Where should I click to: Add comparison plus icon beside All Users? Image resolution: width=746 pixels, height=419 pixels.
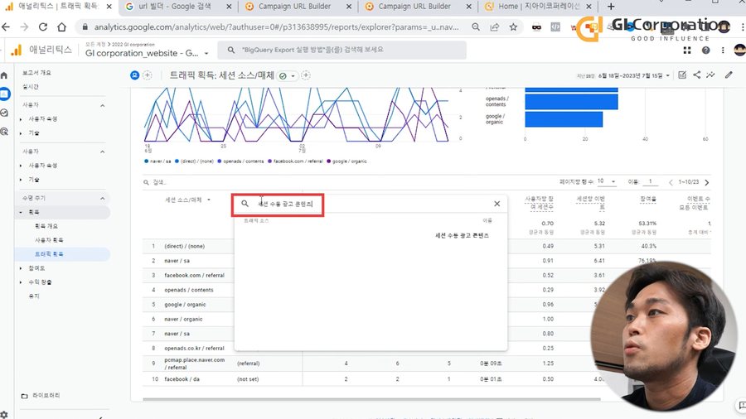pyautogui.click(x=148, y=75)
